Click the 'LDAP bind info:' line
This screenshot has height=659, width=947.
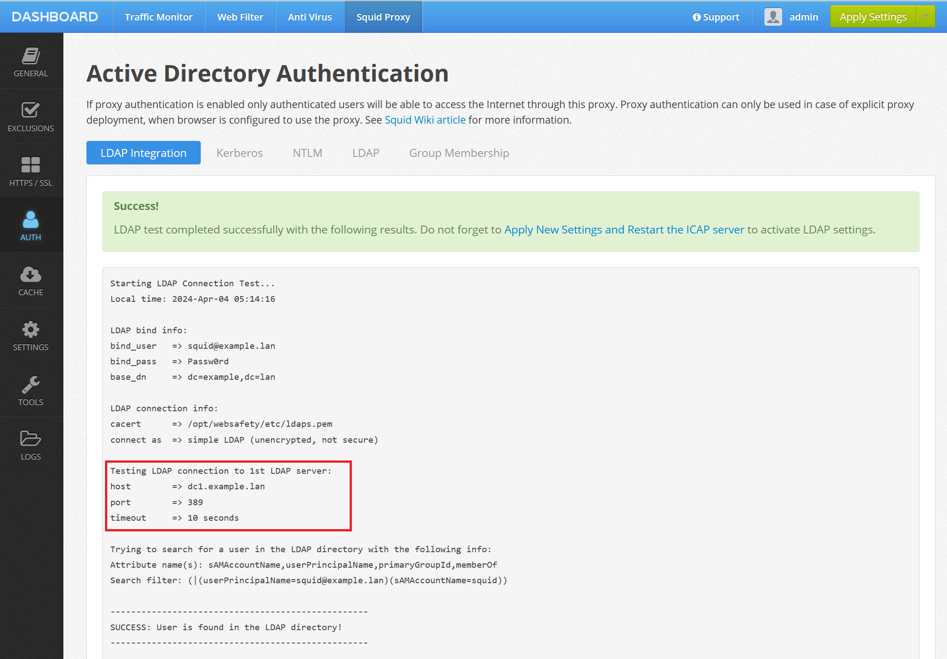coord(149,331)
